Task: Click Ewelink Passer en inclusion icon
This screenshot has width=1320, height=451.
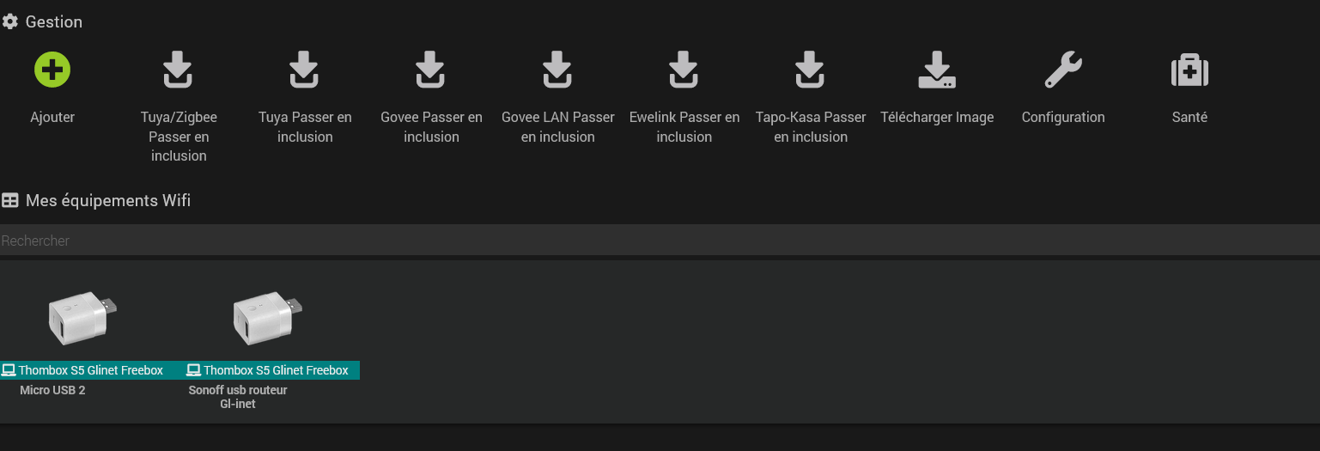Action: pos(683,70)
